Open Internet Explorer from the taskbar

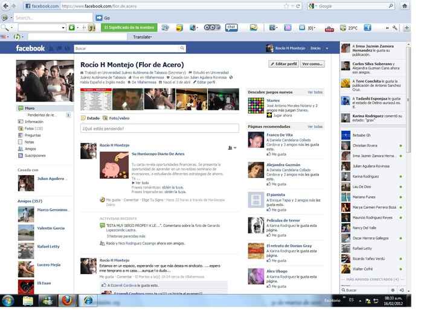coord(88,301)
